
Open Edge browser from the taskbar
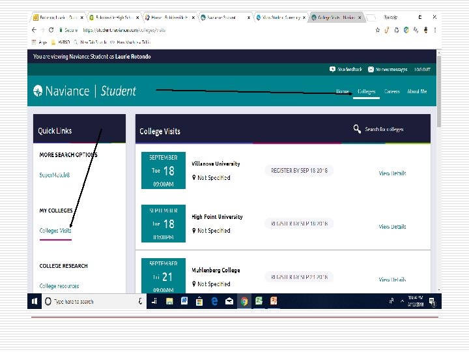coord(214,301)
